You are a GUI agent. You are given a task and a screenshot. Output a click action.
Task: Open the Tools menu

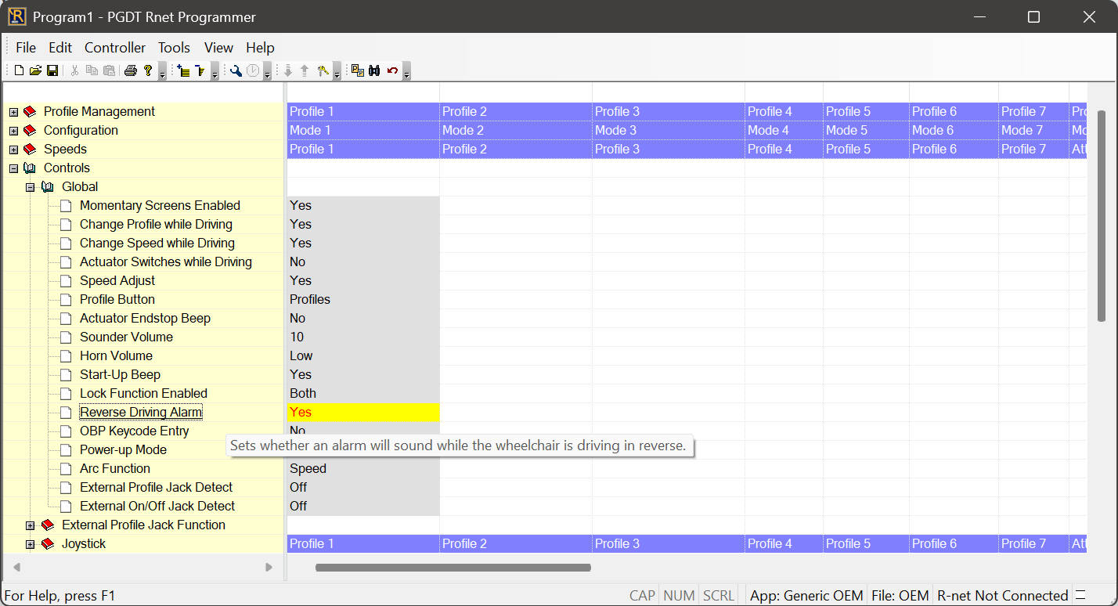(x=174, y=48)
